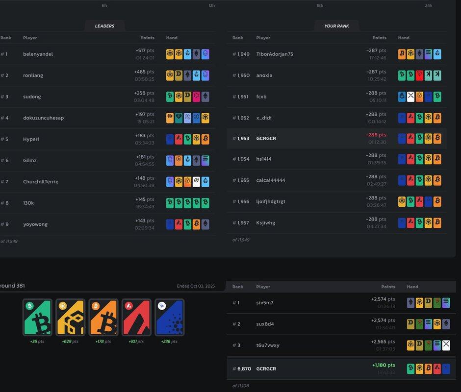Click the Dogecoin card in ronliang's hand

tap(179, 75)
